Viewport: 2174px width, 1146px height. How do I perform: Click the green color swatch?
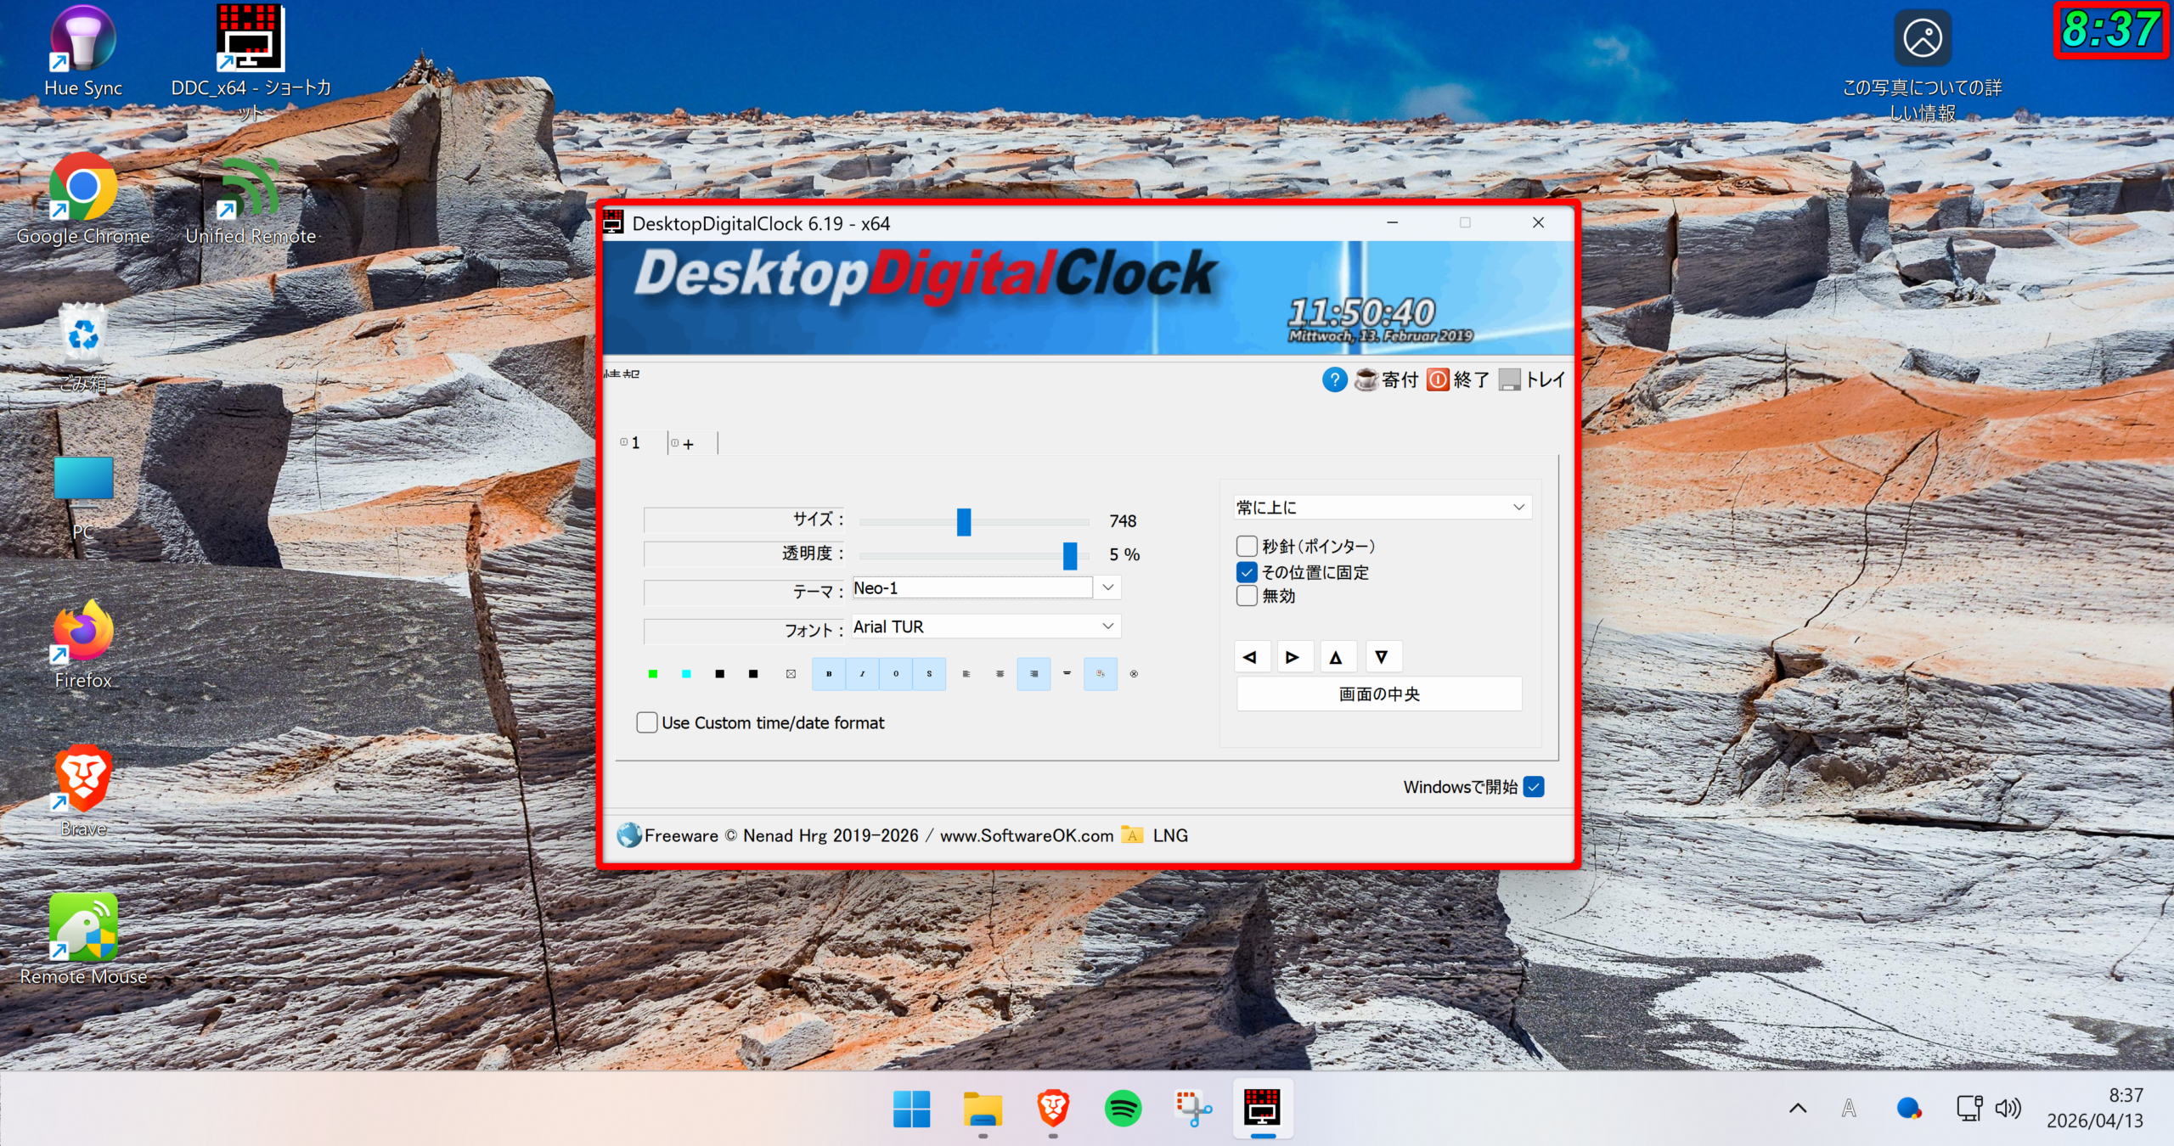653,674
